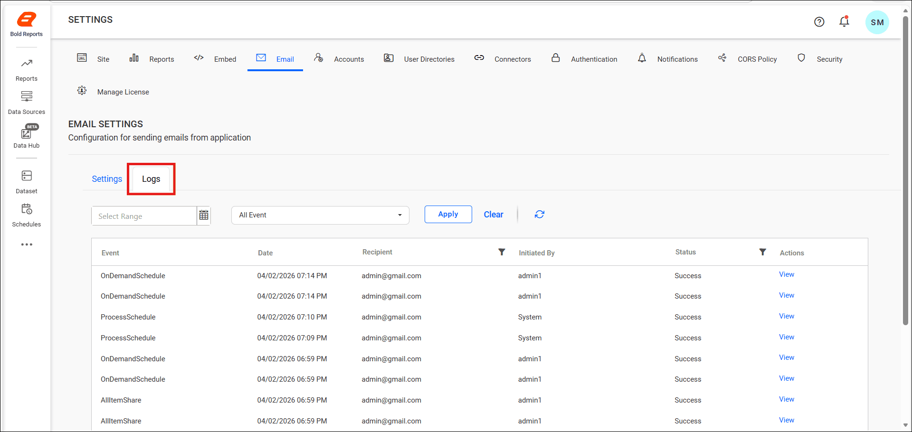Open the date range calendar picker

pyautogui.click(x=204, y=216)
